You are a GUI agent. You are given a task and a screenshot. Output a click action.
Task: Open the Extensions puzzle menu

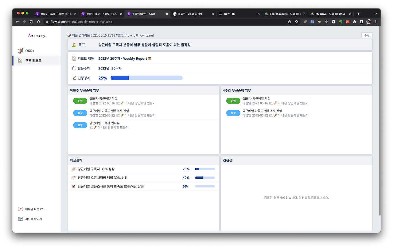355,22
